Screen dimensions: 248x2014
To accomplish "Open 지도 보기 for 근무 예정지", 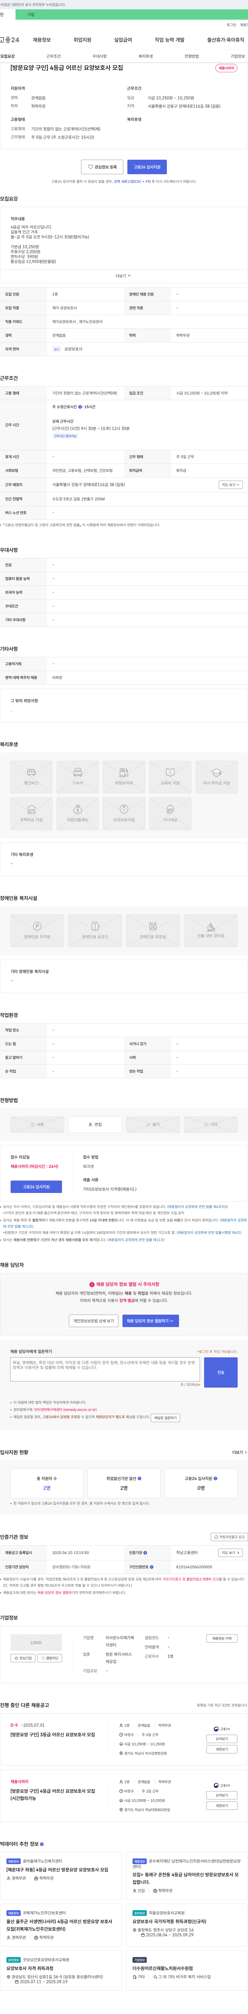I will (231, 485).
